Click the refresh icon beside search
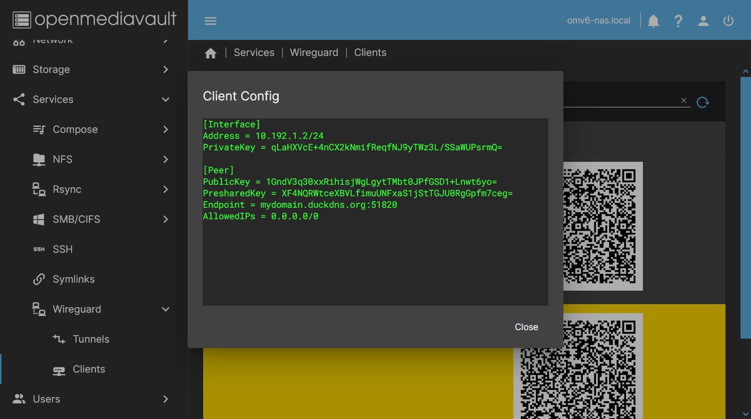The width and height of the screenshot is (751, 419). pos(703,102)
